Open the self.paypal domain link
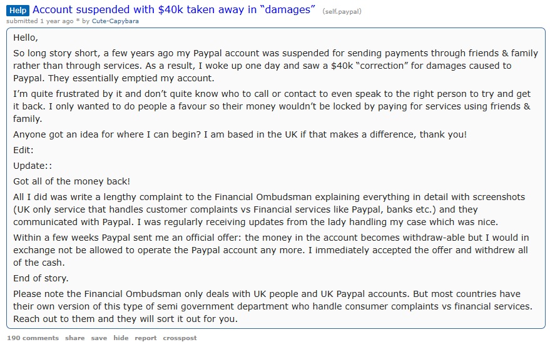 point(342,11)
